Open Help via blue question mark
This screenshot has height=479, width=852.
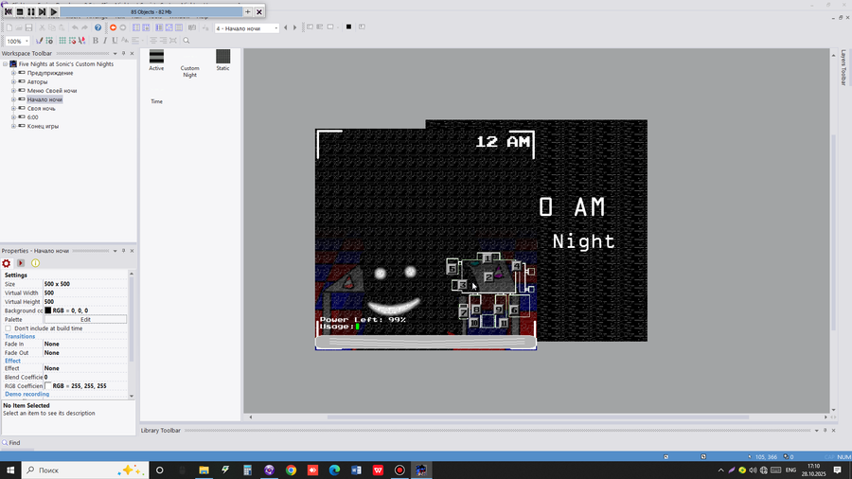tap(98, 27)
